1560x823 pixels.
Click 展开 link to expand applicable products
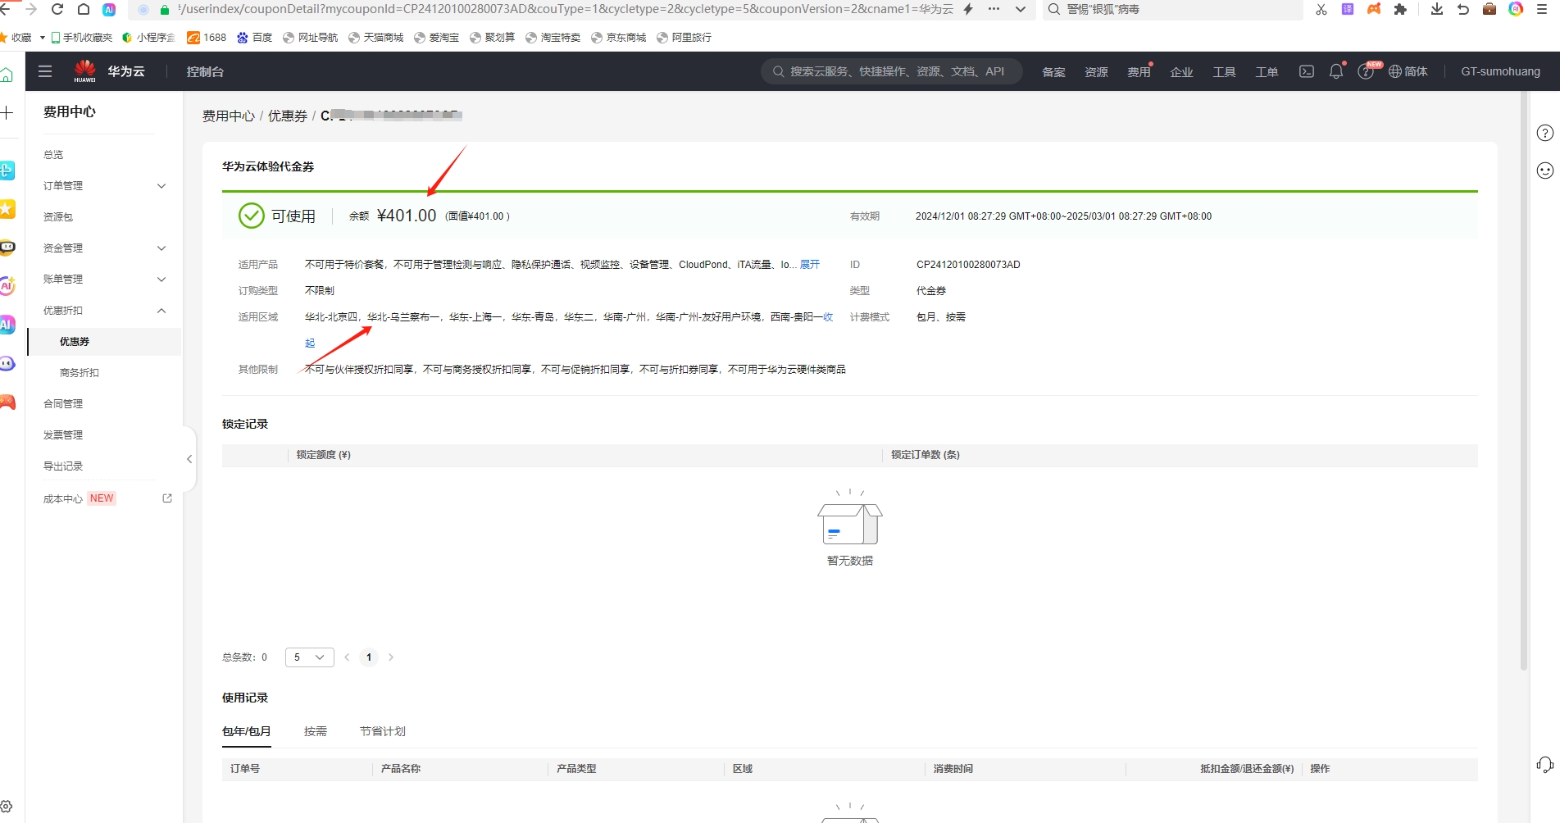(x=810, y=265)
